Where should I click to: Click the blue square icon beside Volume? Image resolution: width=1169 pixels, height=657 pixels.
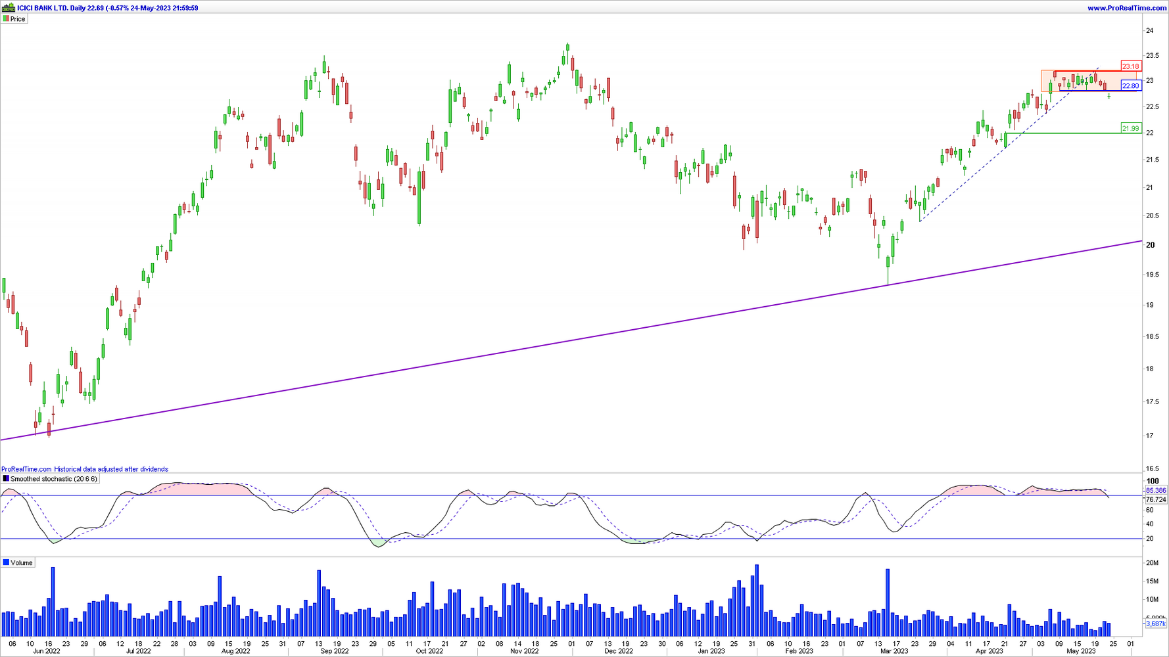click(6, 563)
